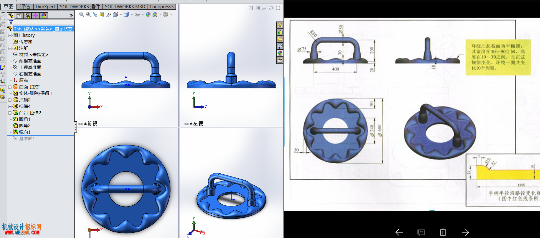The width and height of the screenshot is (540, 238).
Task: Expand more manager tabs with the double chevron
Action: 71,16
